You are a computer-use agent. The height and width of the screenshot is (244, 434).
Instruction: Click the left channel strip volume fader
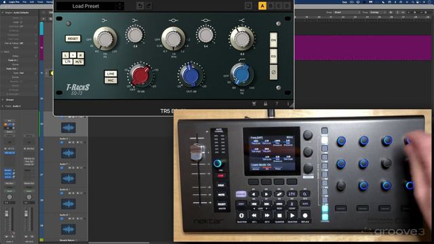(x=7, y=213)
